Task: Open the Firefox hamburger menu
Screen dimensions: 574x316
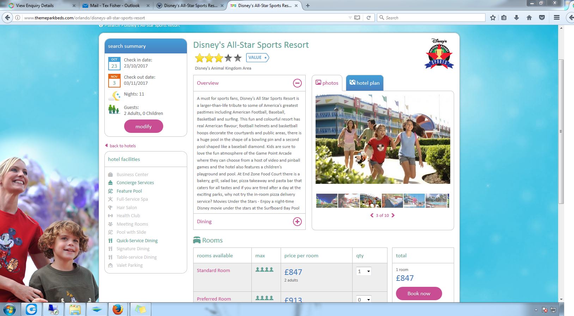Action: tap(557, 18)
